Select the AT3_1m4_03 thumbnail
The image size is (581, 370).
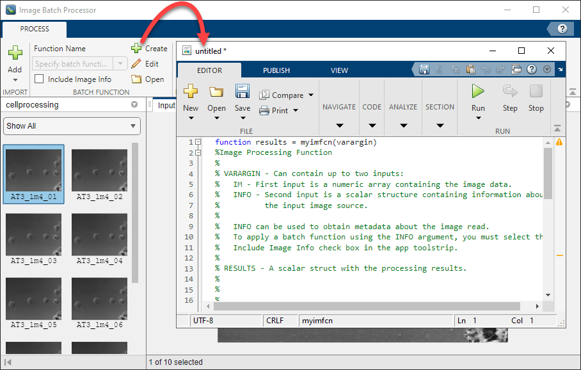(33, 234)
